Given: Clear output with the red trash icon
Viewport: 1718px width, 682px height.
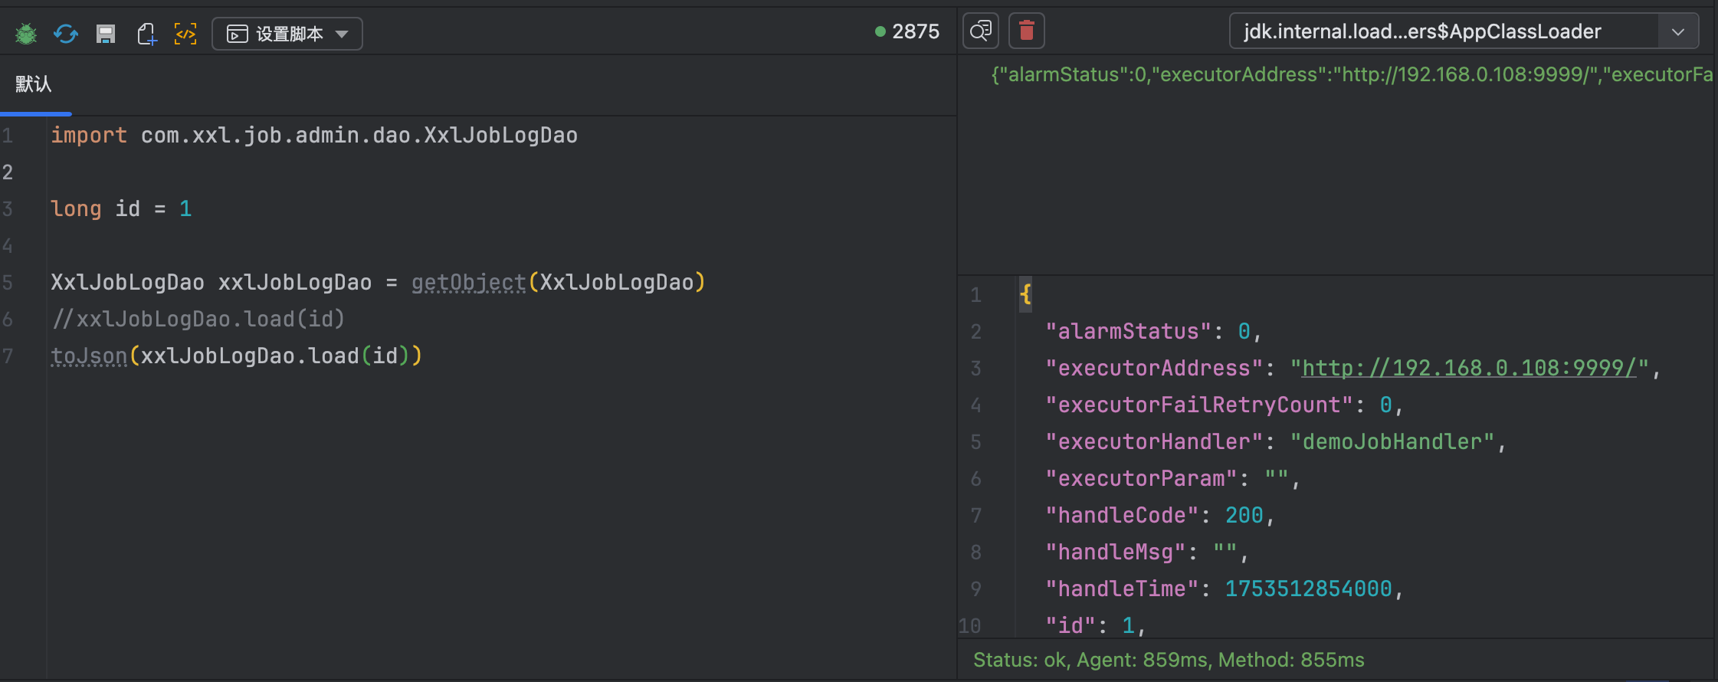Looking at the screenshot, I should [1027, 31].
